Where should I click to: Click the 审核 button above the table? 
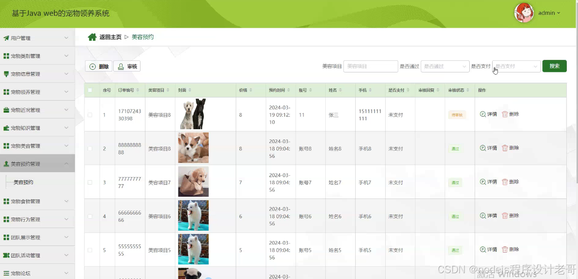(127, 66)
